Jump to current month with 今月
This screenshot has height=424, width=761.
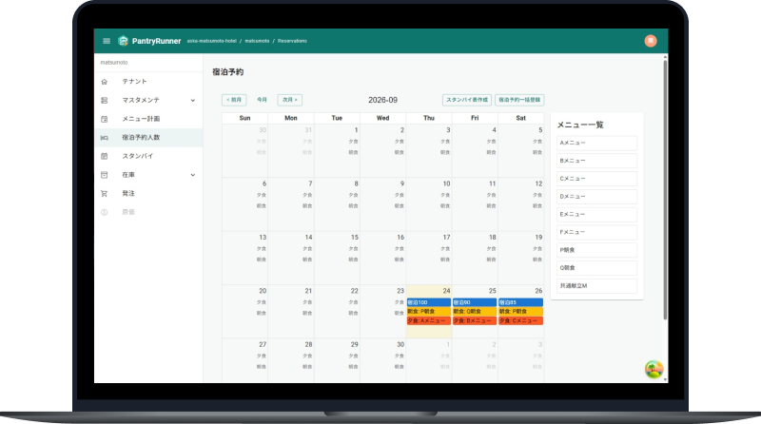click(x=263, y=100)
